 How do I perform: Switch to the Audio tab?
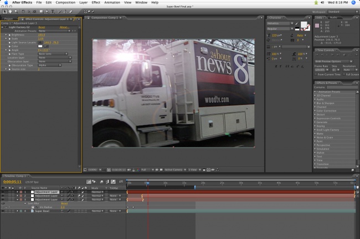(333, 18)
